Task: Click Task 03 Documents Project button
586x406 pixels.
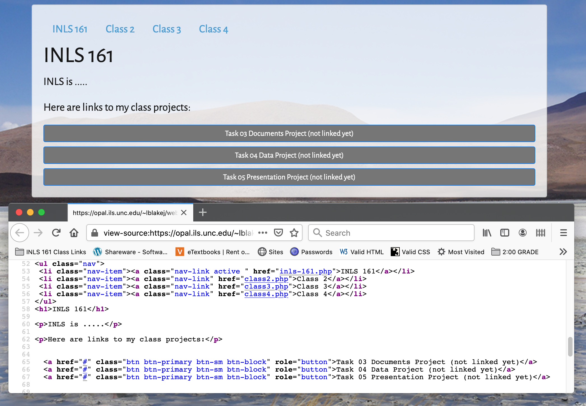Action: click(x=289, y=133)
